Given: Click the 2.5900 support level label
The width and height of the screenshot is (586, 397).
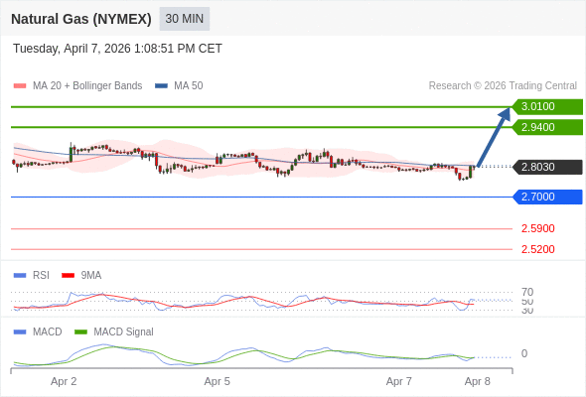Looking at the screenshot, I should pos(537,228).
